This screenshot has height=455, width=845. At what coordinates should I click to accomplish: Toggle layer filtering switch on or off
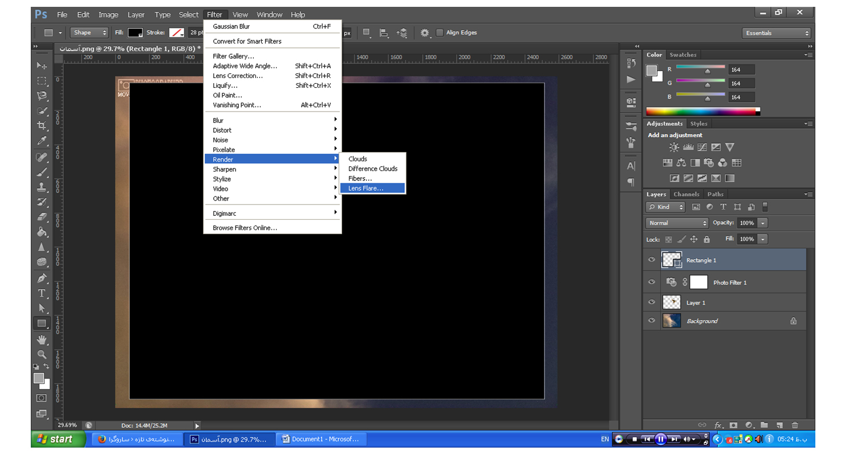[765, 207]
